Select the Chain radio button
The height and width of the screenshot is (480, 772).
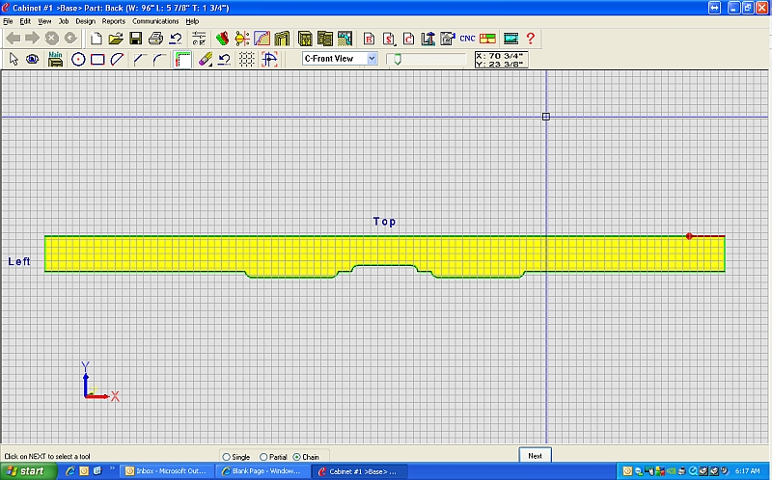point(297,457)
